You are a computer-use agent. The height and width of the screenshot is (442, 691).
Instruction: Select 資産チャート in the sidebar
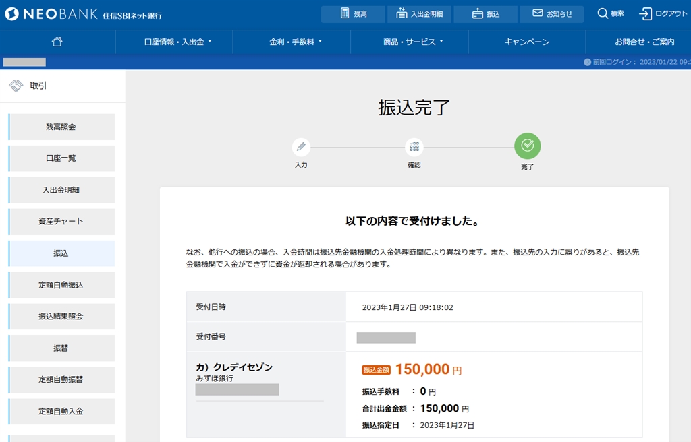[61, 222]
